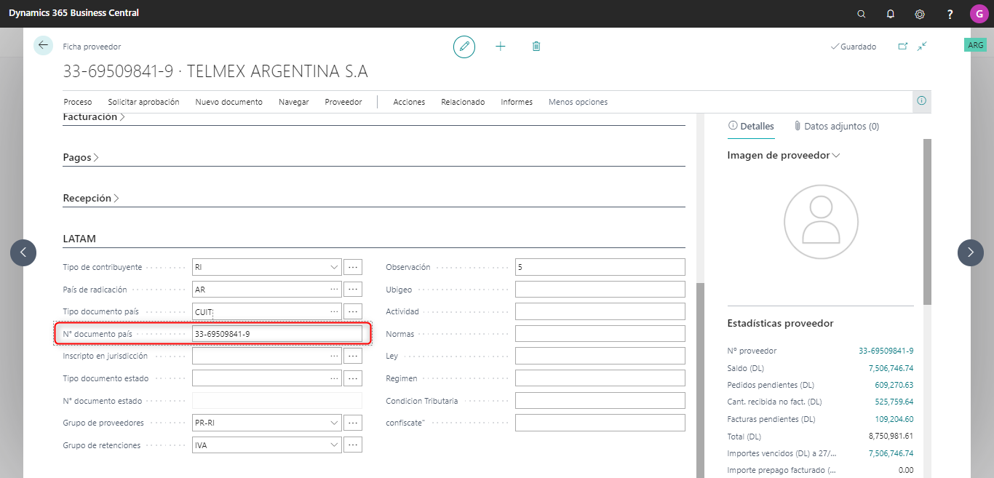994x478 pixels.
Task: Toggle the FactBox info pane icon
Action: (922, 101)
